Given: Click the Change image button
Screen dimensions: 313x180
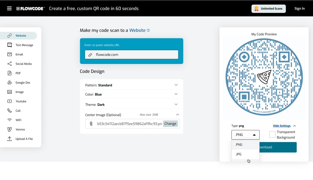Looking at the screenshot, I should pyautogui.click(x=170, y=123).
